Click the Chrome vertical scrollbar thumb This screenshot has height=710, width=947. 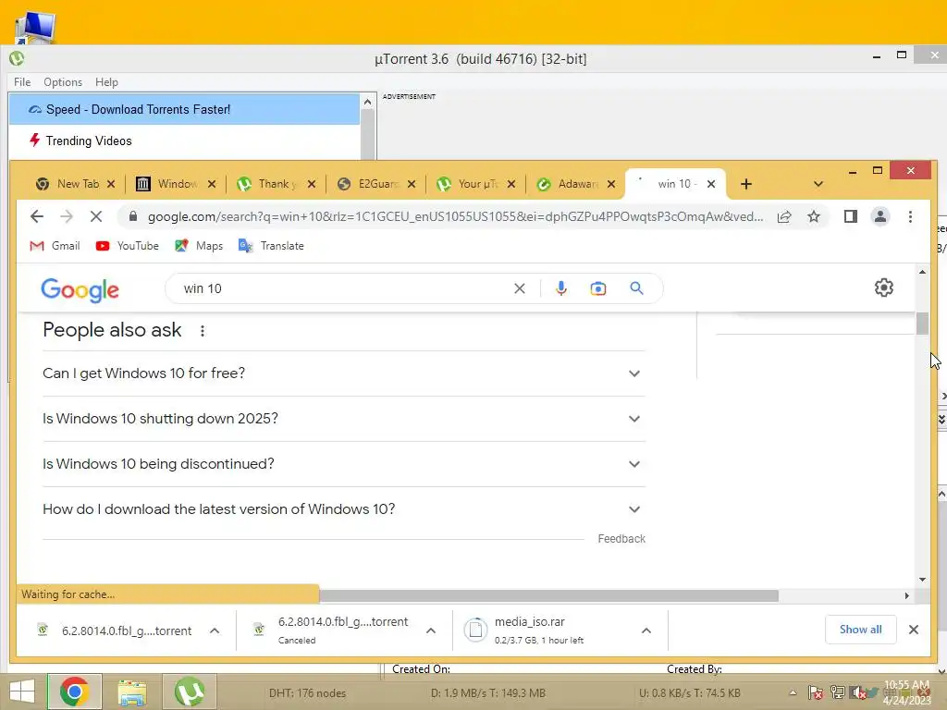tap(922, 323)
